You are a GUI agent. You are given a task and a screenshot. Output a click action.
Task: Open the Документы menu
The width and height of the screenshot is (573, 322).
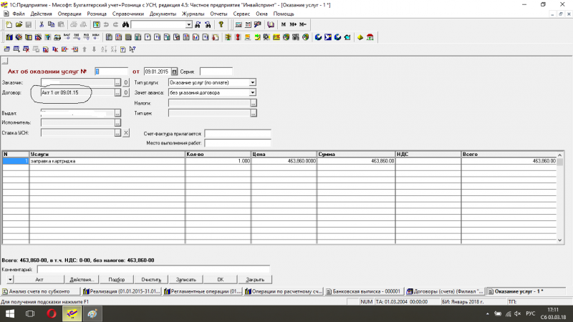point(163,14)
